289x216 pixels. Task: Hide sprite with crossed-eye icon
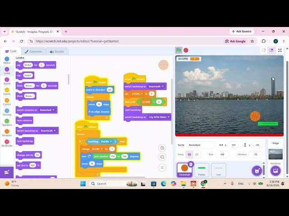pos(197,154)
